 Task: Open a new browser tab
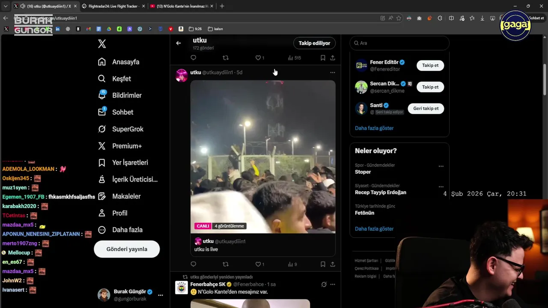click(222, 6)
